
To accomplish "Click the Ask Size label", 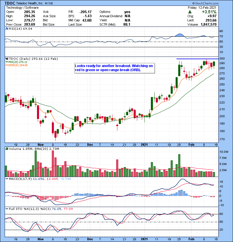I will [x=50, y=16].
